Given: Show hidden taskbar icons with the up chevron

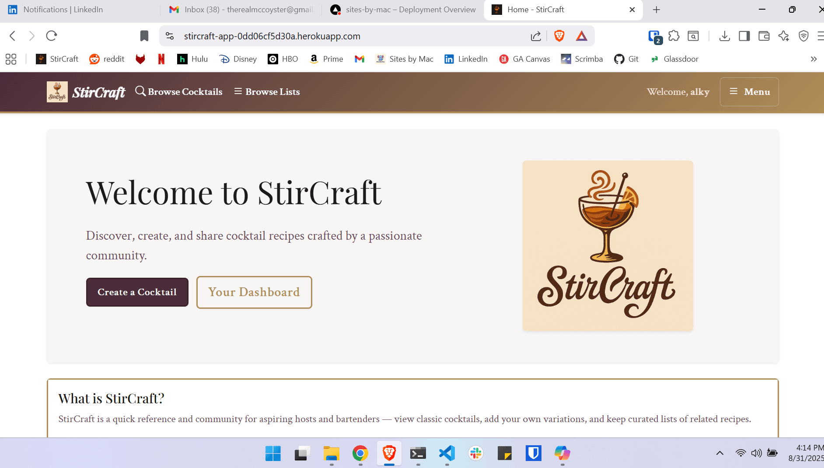Looking at the screenshot, I should tap(720, 453).
